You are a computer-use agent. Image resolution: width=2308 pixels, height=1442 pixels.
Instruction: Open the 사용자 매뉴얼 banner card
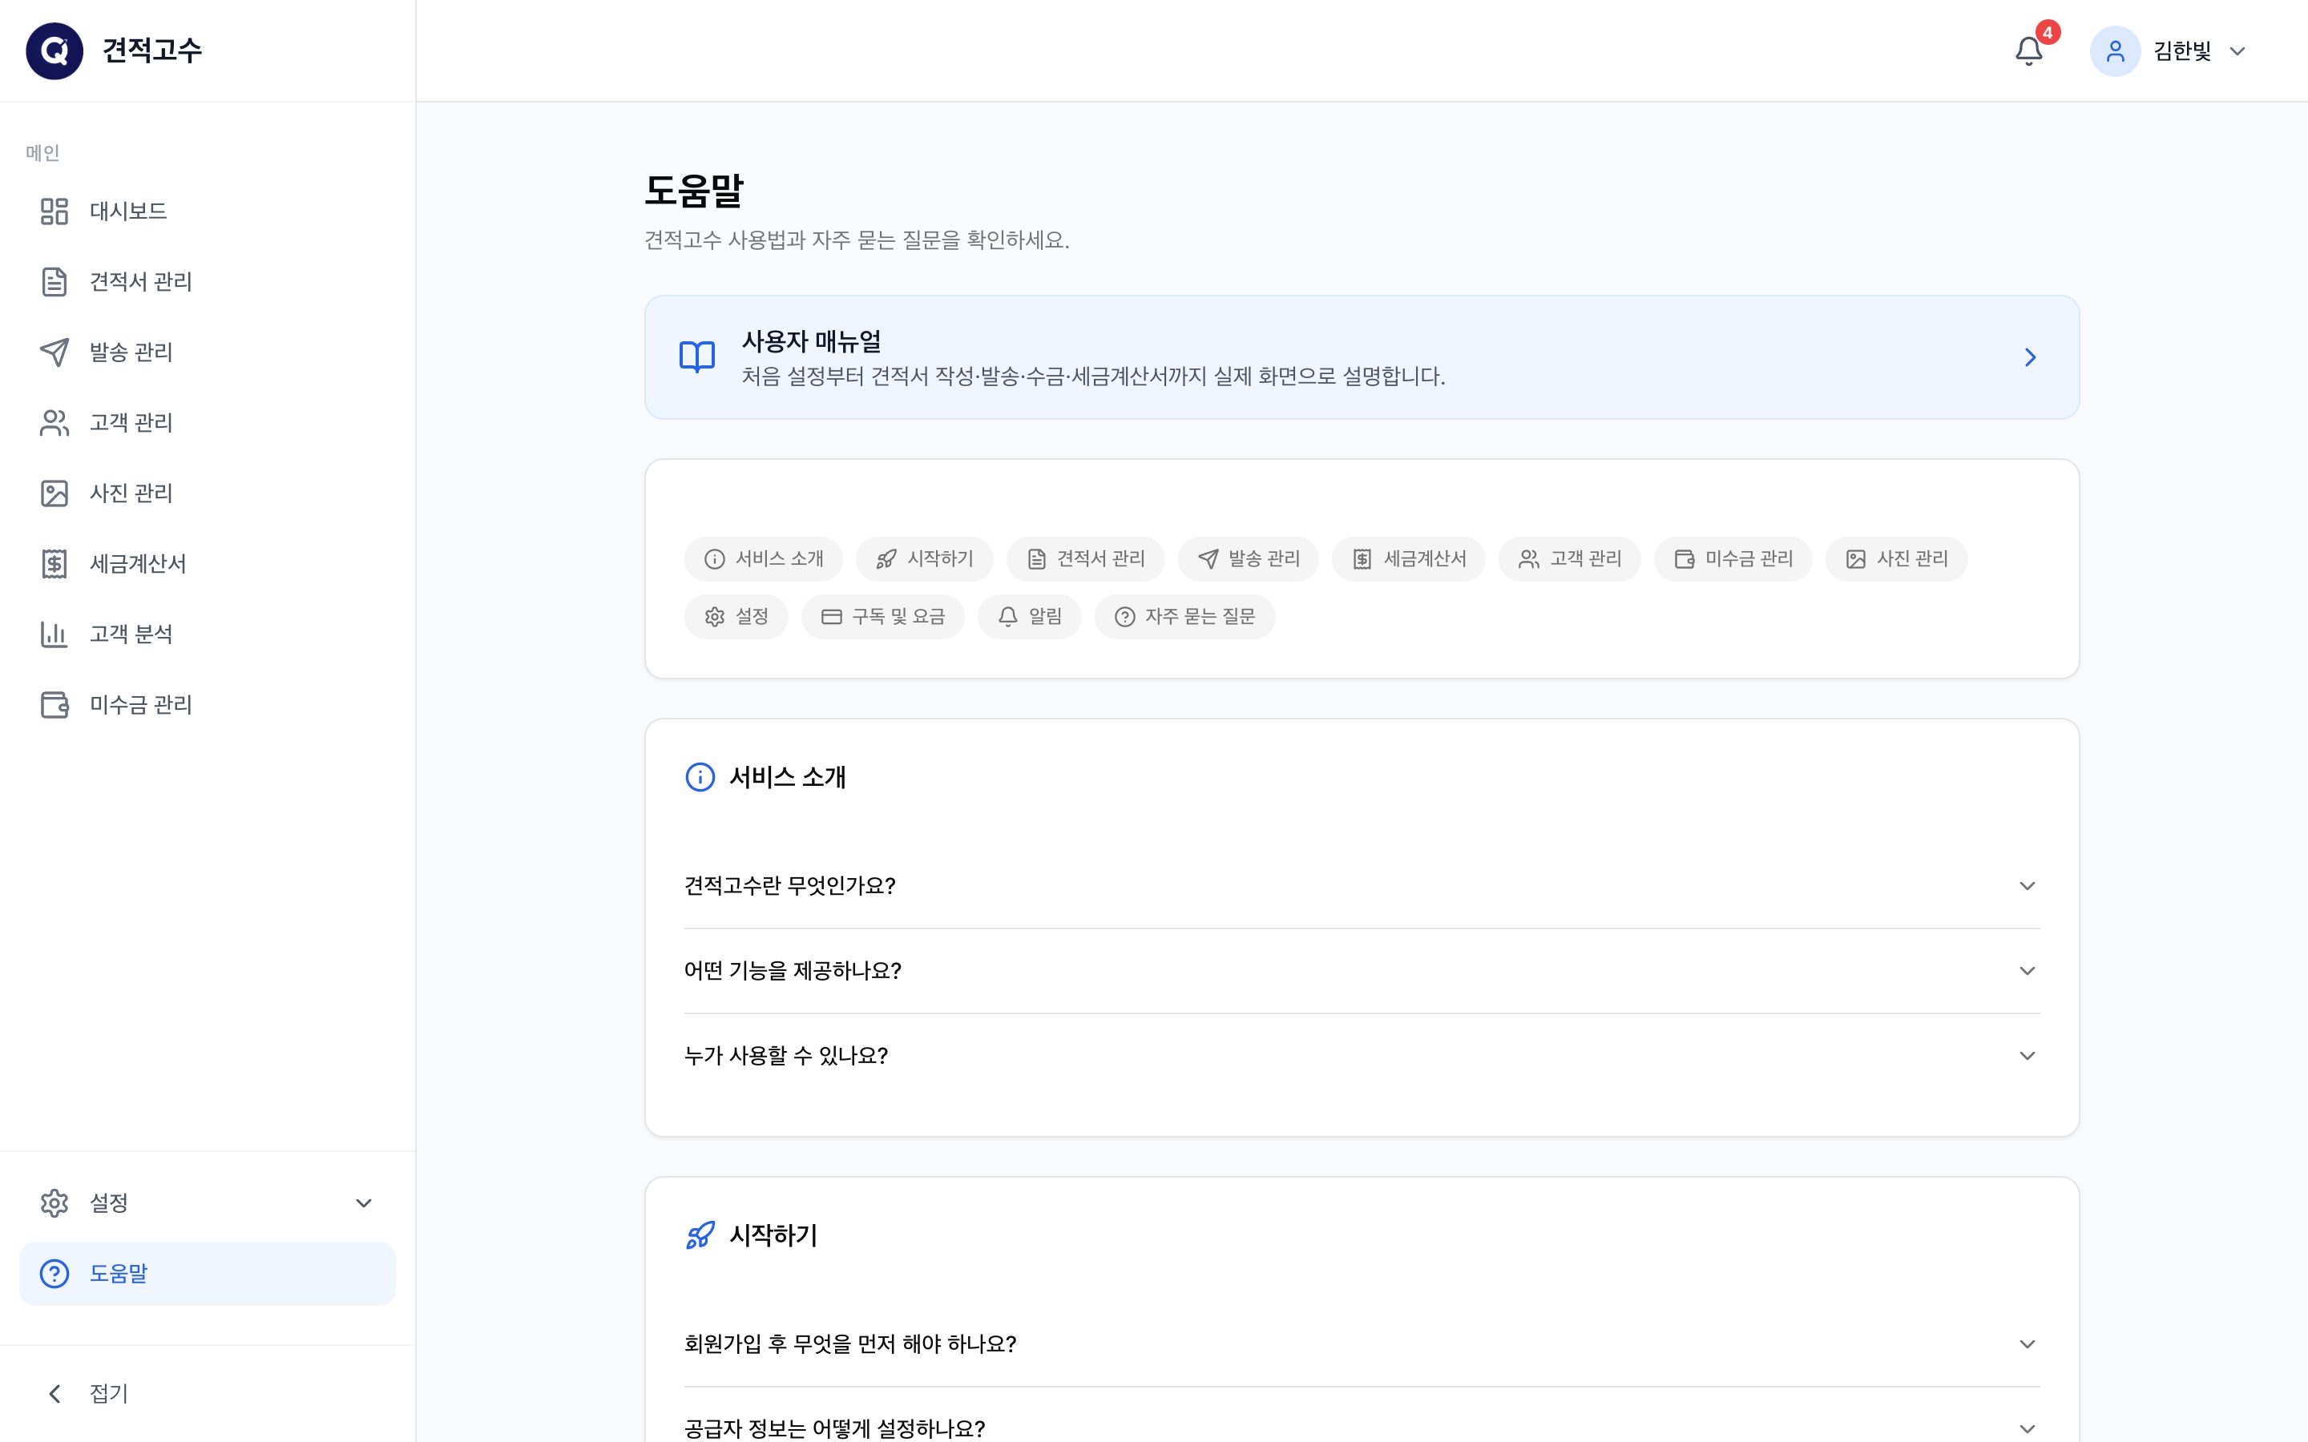pos(1362,356)
